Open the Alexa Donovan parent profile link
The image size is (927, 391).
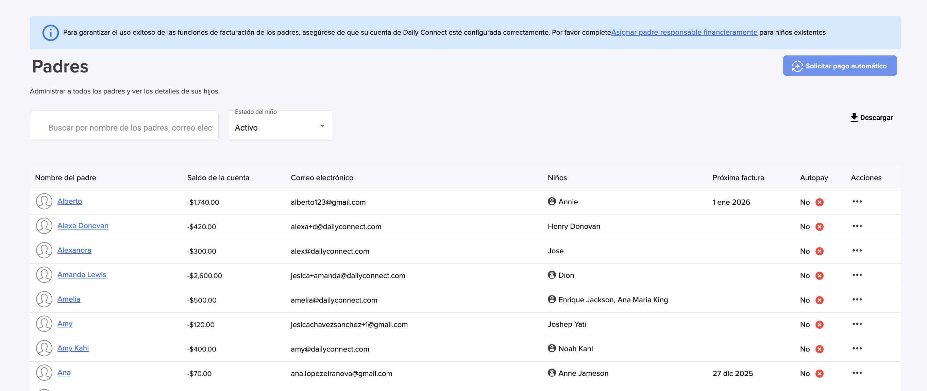(83, 225)
